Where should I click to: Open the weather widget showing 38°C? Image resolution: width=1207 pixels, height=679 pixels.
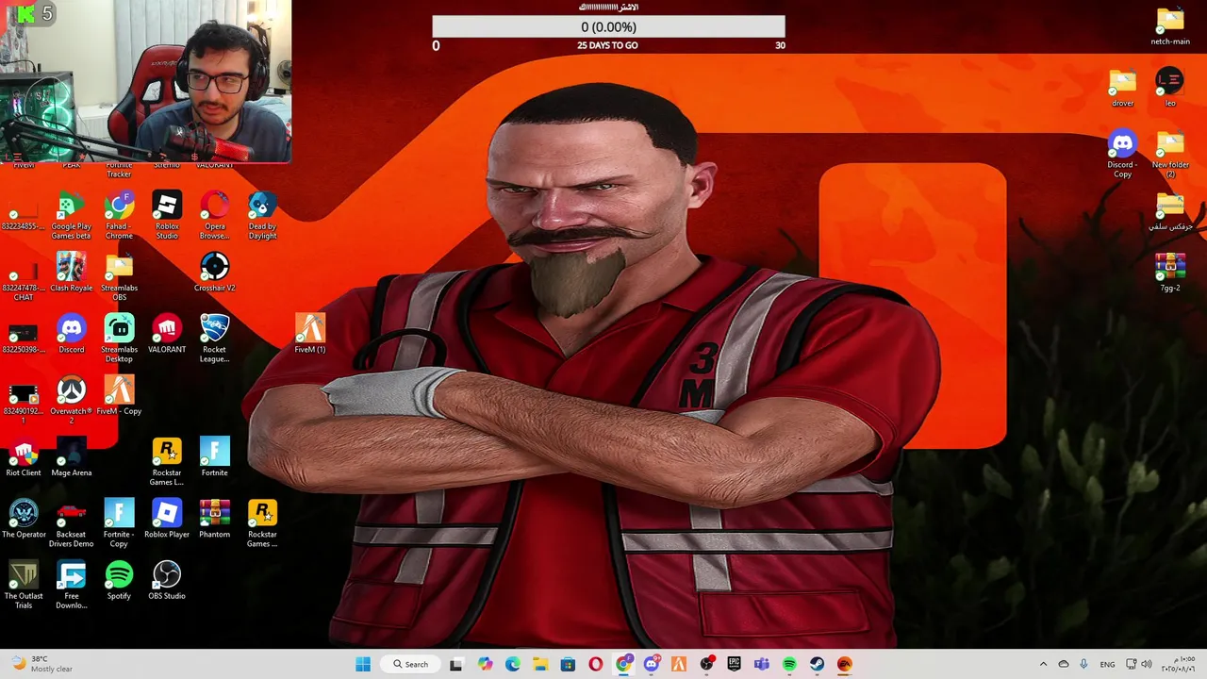(42, 664)
